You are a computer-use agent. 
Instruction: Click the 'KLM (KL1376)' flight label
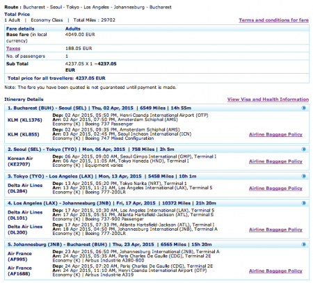(x=25, y=120)
